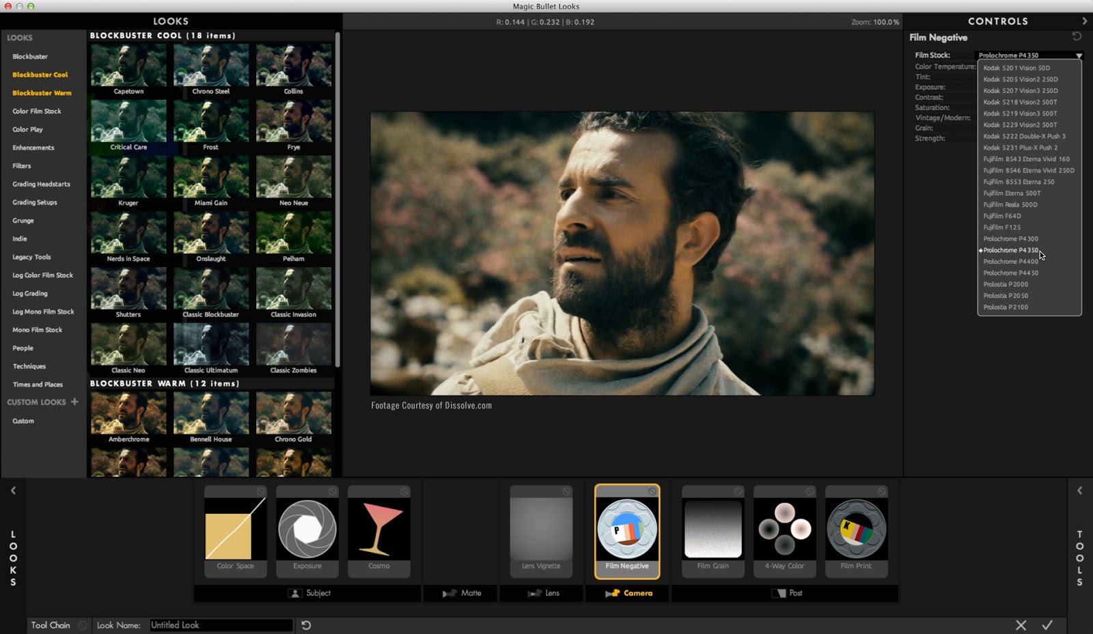The width and height of the screenshot is (1093, 634).
Task: Click the Cosmo cocktail glass icon
Action: [379, 529]
